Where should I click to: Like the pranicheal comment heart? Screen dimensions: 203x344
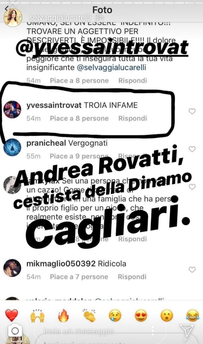coord(192,149)
